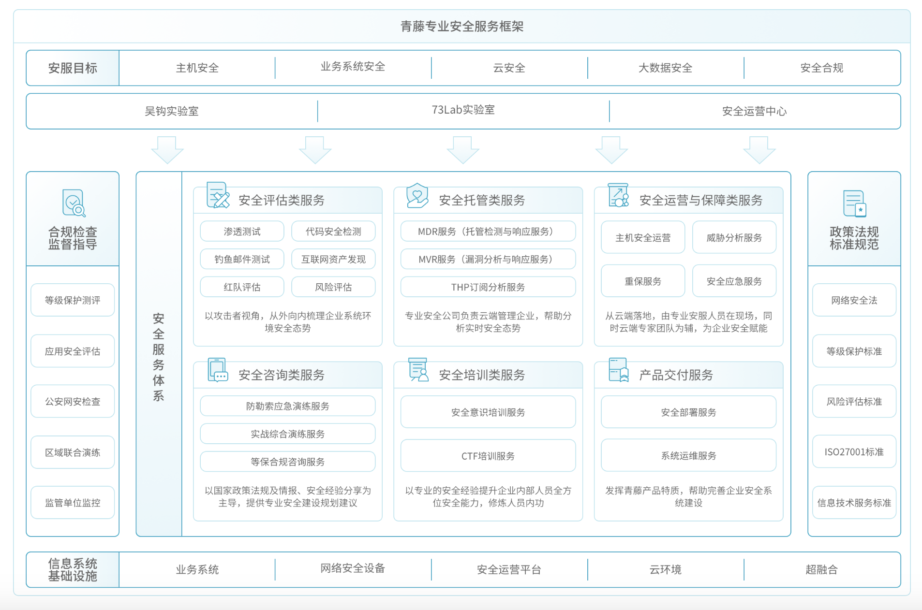922x610 pixels.
Task: Choose the 风险评估 option
Action: coord(333,287)
